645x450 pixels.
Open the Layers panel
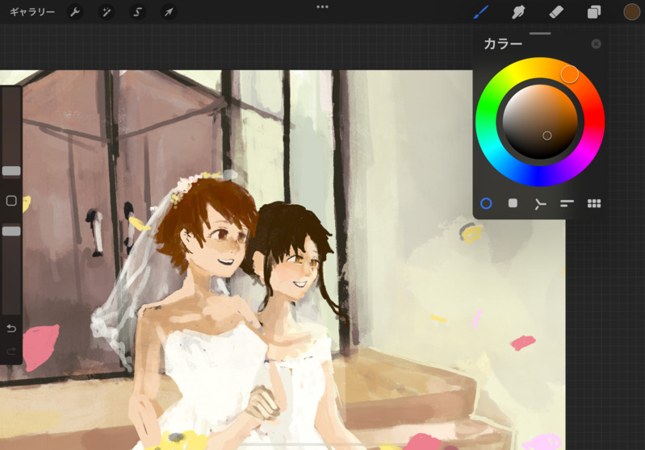593,12
